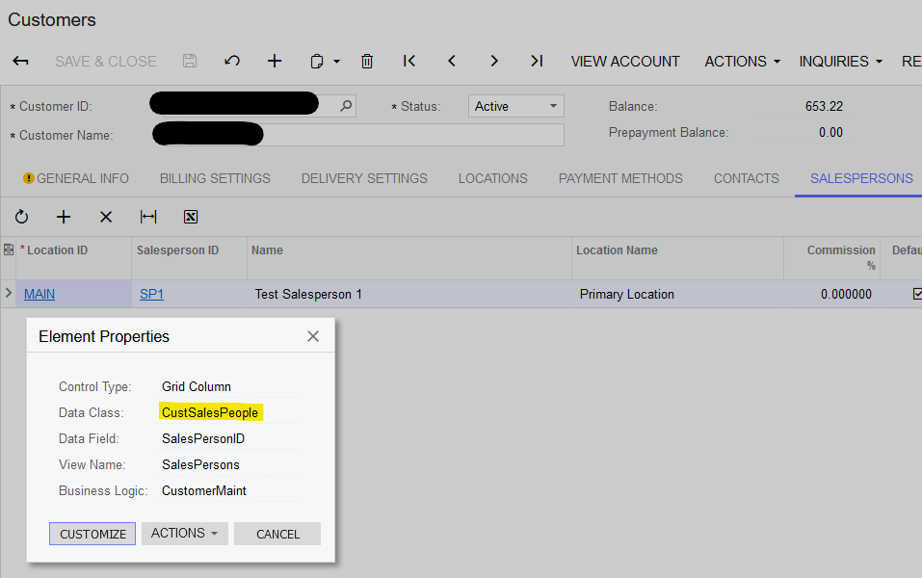Jump to the last record
This screenshot has height=578, width=922.
tap(537, 61)
